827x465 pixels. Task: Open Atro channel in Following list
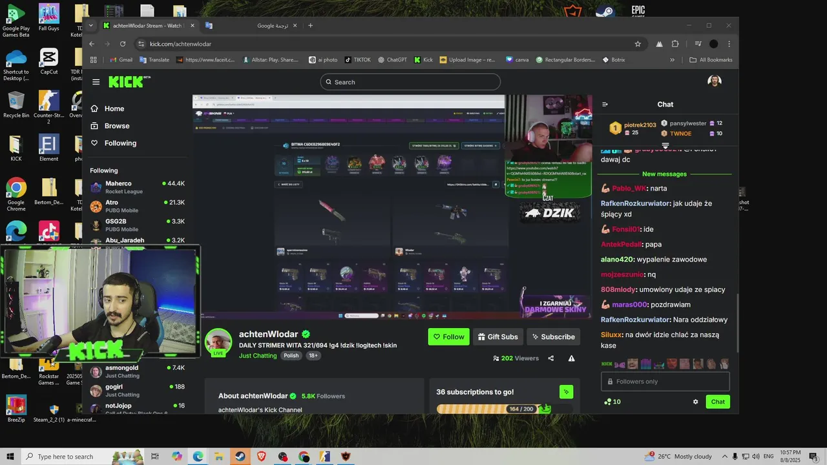(x=138, y=206)
